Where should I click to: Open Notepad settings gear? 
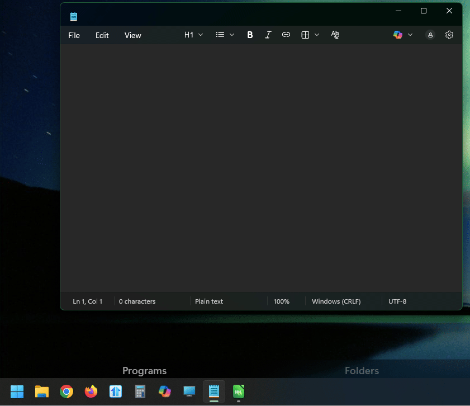[449, 35]
